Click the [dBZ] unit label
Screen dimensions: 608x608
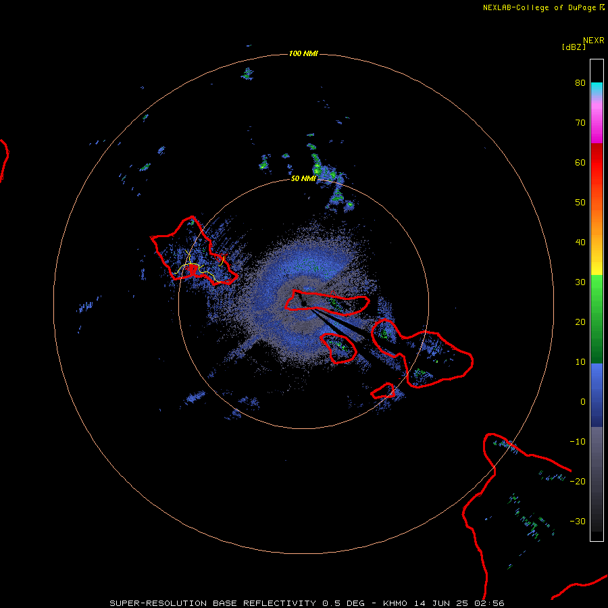(574, 47)
